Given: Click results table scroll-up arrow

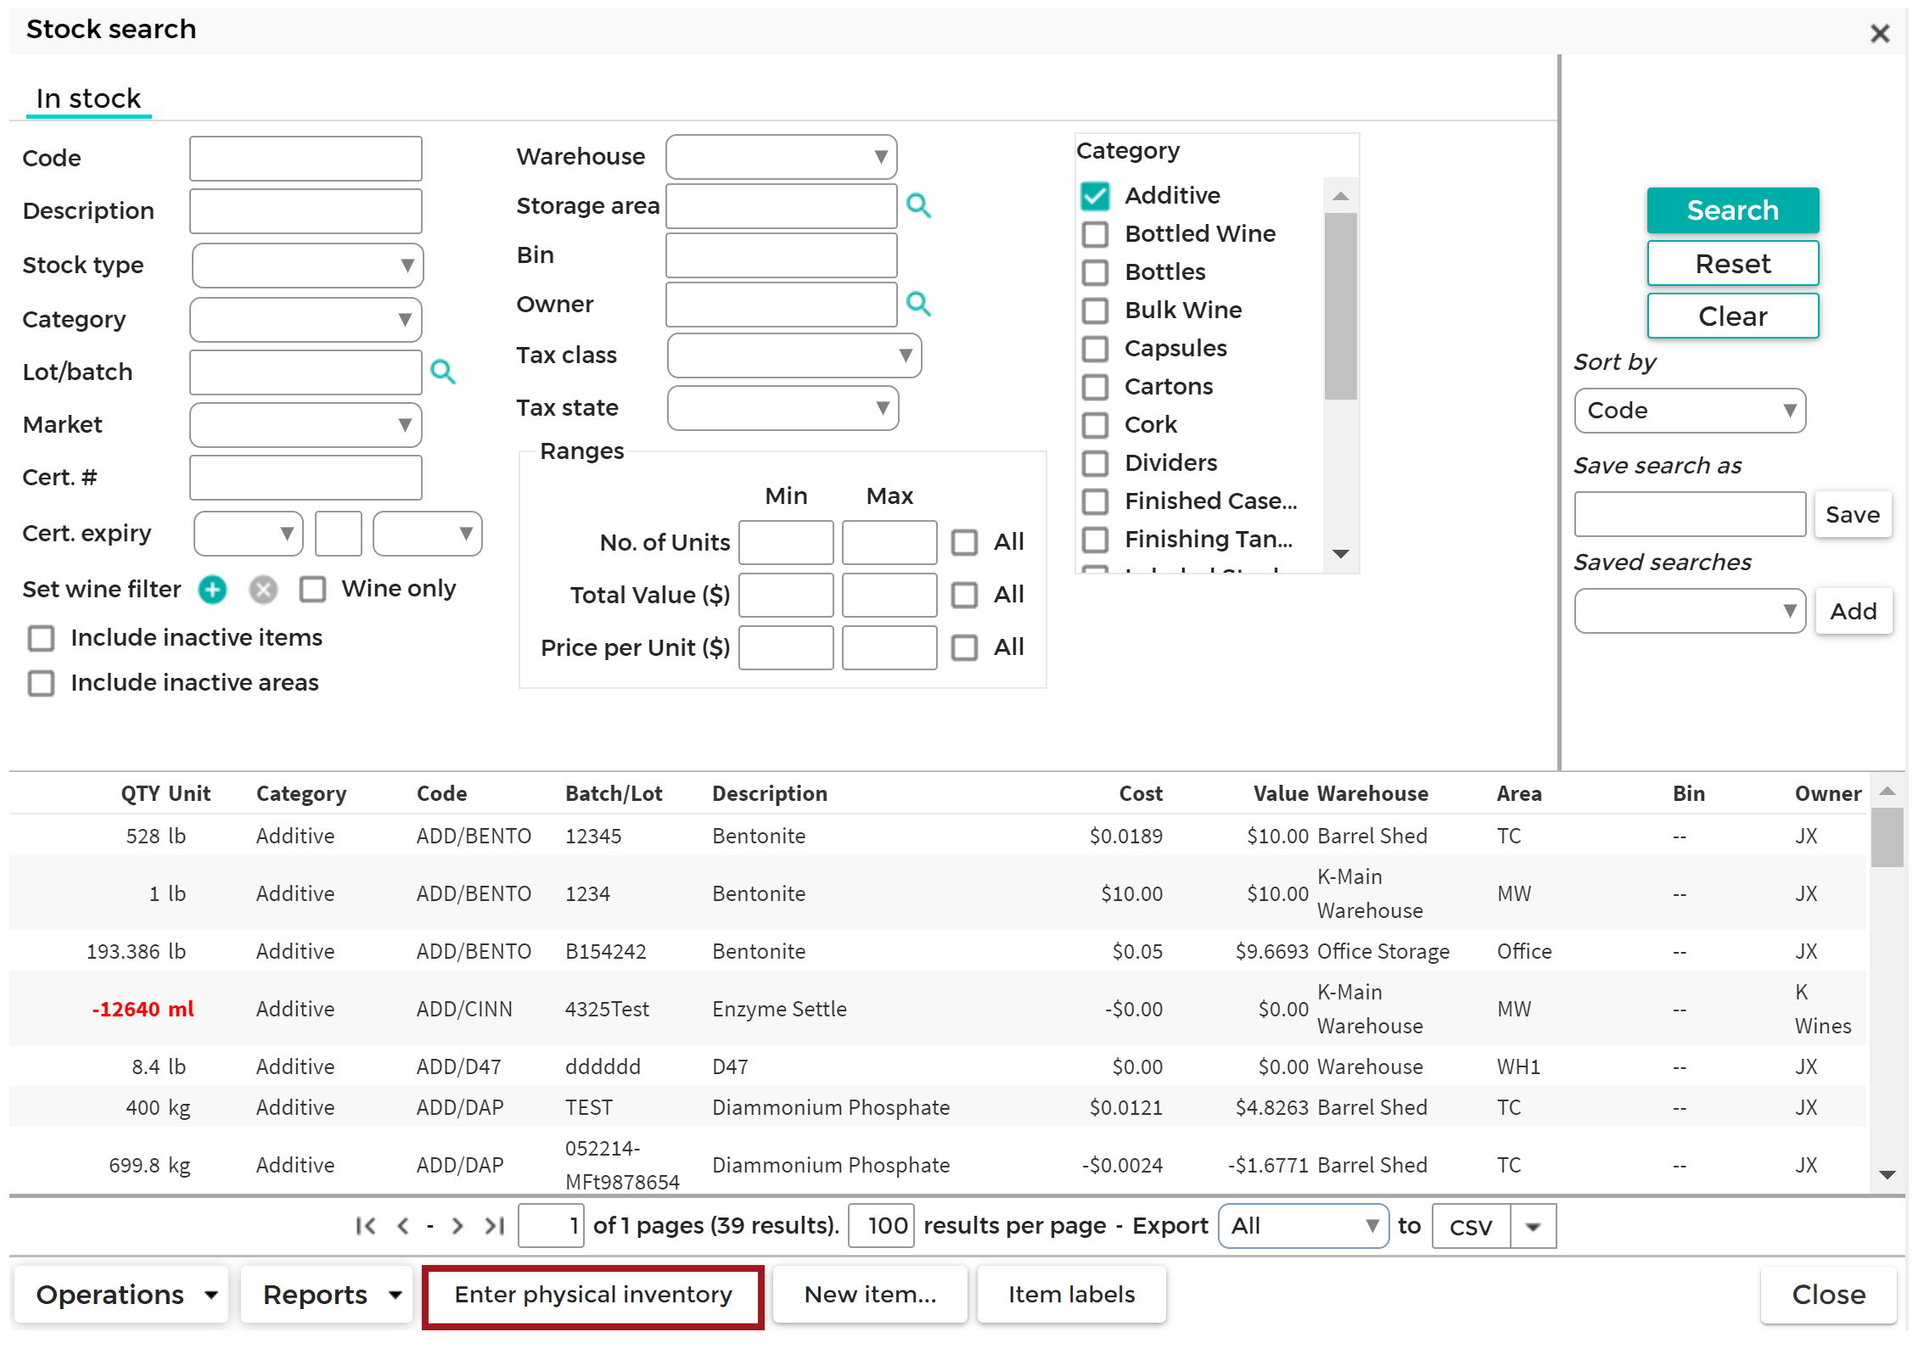Looking at the screenshot, I should tap(1888, 792).
